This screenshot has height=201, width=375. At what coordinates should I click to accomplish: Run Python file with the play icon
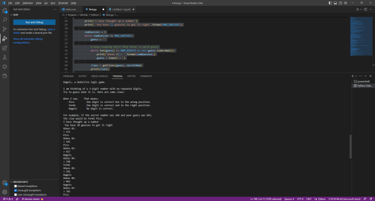[x=358, y=9]
